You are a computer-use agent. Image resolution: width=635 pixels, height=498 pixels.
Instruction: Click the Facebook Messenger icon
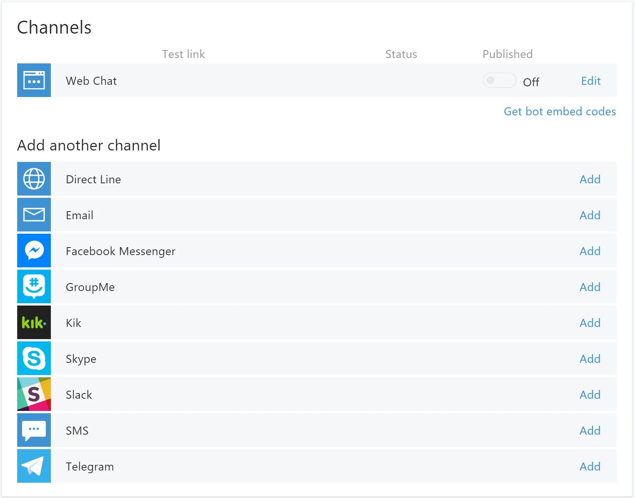(34, 251)
